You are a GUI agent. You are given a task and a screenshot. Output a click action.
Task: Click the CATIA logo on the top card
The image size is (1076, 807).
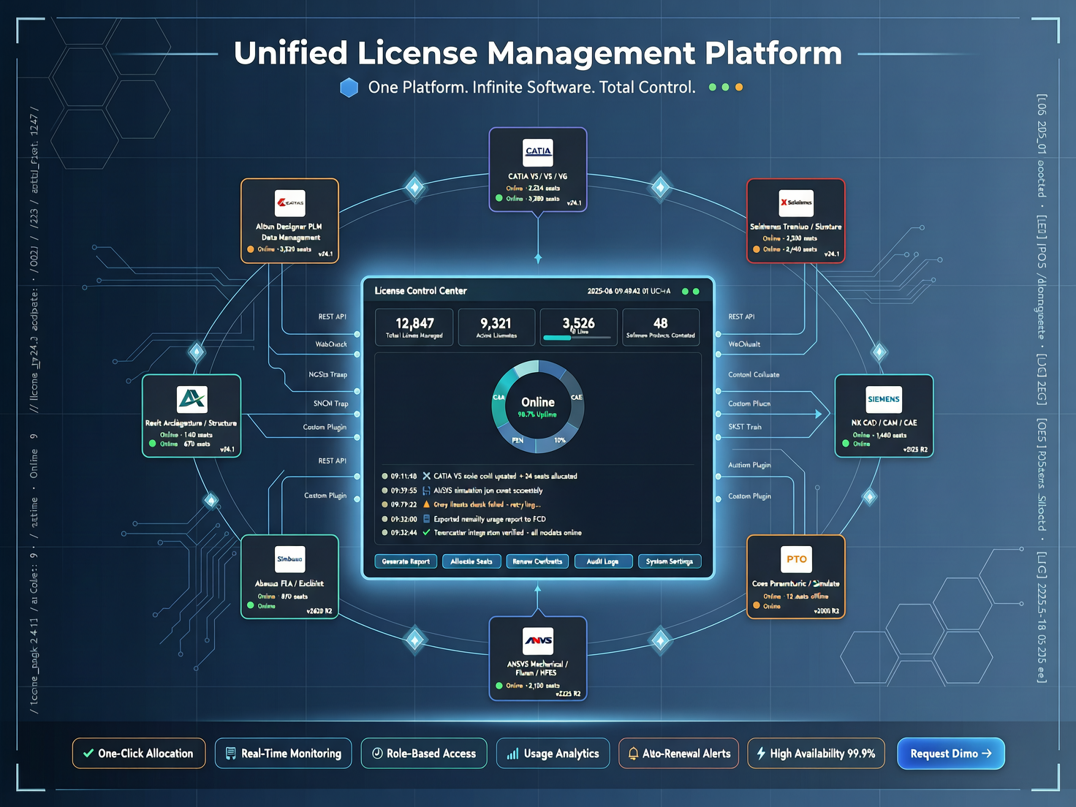tap(538, 152)
